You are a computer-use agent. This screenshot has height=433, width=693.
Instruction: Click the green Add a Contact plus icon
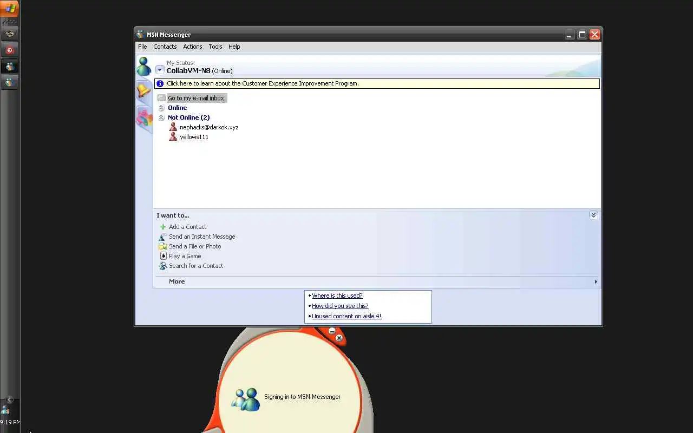162,227
